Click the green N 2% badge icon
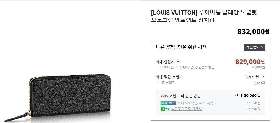Screen dimensions: 280x123 point(165,109)
